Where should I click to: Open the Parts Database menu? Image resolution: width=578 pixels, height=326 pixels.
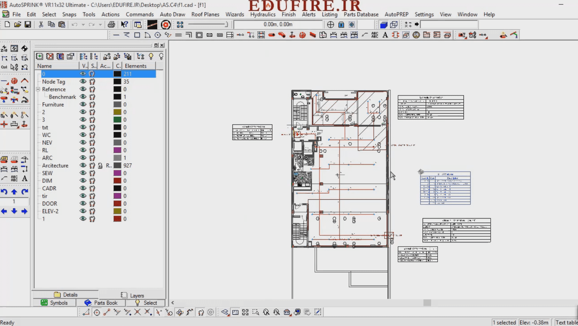pyautogui.click(x=361, y=14)
